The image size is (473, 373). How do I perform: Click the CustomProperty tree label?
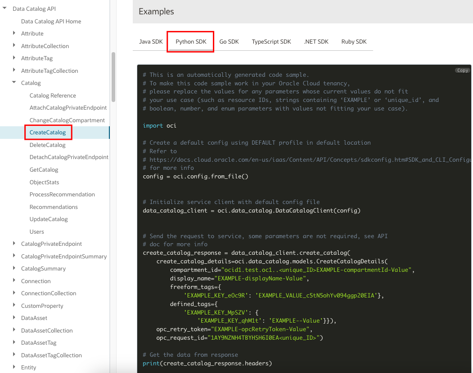(x=42, y=306)
